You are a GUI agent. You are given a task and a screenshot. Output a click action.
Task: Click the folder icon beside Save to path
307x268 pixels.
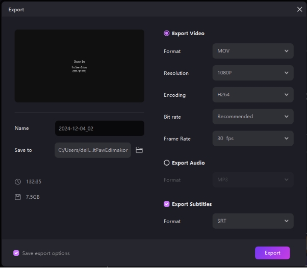pyautogui.click(x=139, y=150)
